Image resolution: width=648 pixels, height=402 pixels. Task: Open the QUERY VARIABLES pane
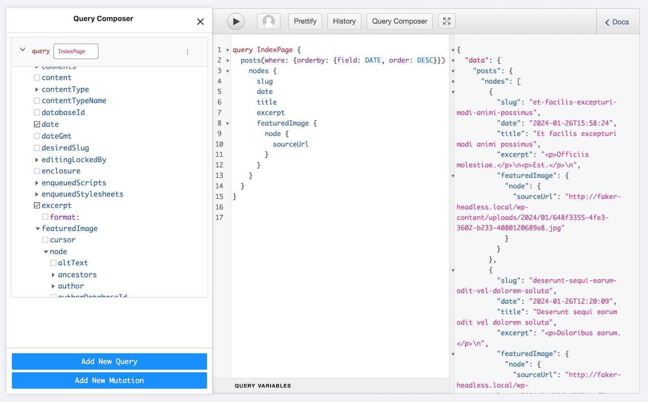coord(262,385)
